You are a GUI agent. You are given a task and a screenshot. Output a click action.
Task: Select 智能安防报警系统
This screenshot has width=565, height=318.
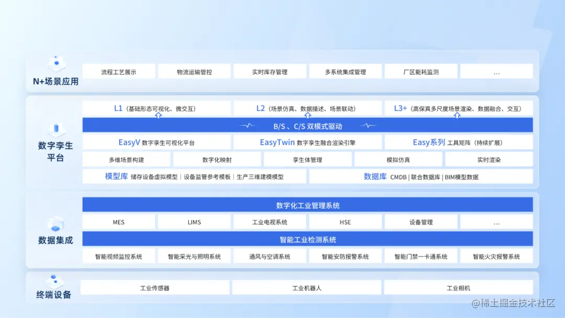tap(345, 256)
